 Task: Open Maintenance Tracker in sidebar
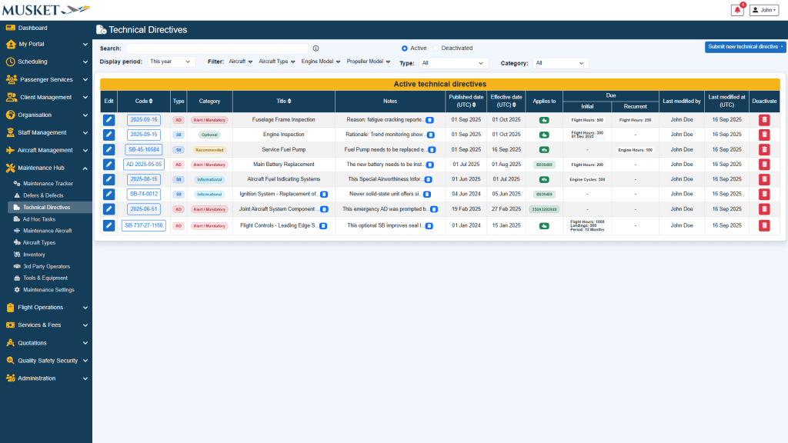tap(48, 183)
